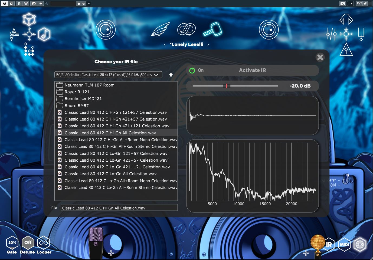The height and width of the screenshot is (260, 373).
Task: Click the triangle rune icon
Action: [x=346, y=49]
